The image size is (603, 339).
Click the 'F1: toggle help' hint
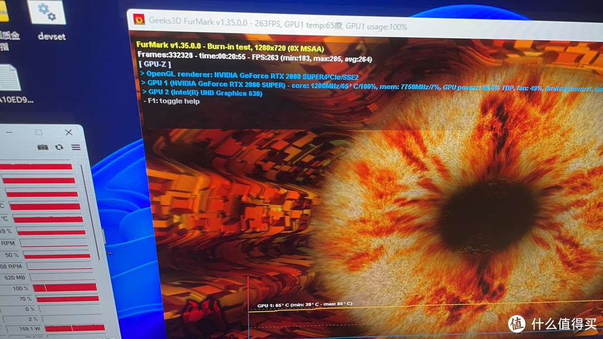pyautogui.click(x=171, y=101)
